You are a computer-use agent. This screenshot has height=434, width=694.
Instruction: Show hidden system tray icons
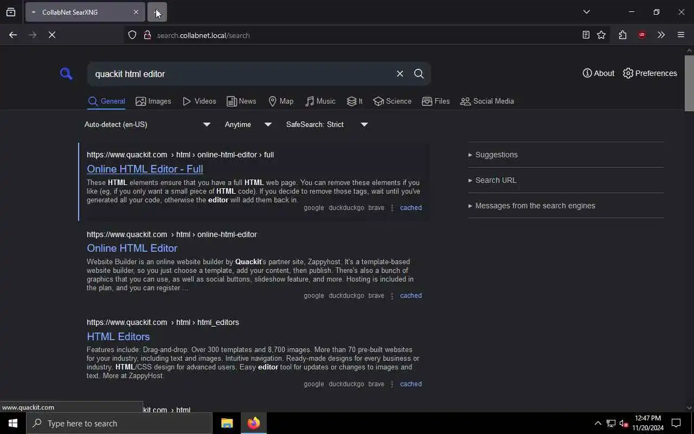coord(597,423)
